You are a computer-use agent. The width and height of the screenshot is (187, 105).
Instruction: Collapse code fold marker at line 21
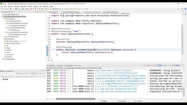click(x=51, y=47)
